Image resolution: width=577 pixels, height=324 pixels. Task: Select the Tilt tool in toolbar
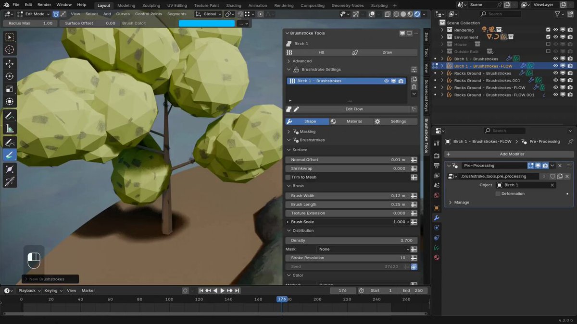click(10, 182)
